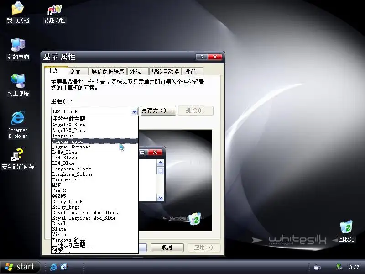
Task: Choose Longhorn_Black theme
Action: point(94,169)
